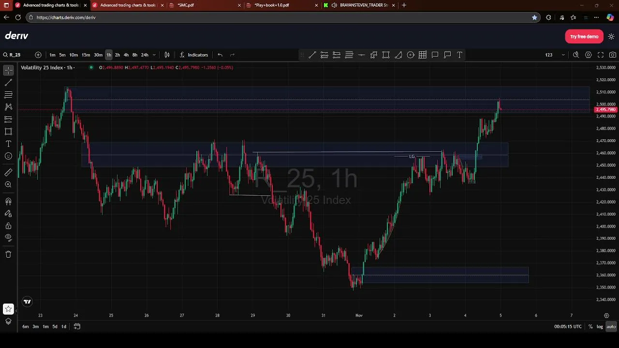Click the browser address bar URL
619x348 pixels.
66,17
